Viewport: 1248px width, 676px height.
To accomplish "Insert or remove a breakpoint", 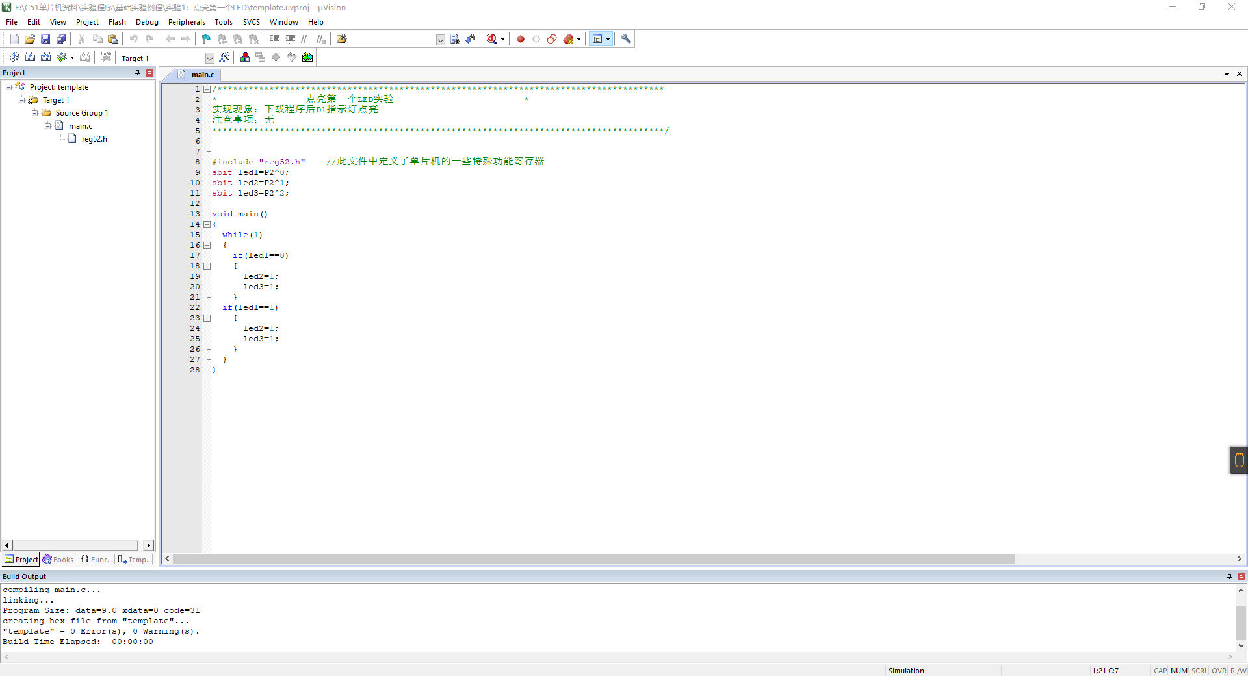I will coord(521,39).
